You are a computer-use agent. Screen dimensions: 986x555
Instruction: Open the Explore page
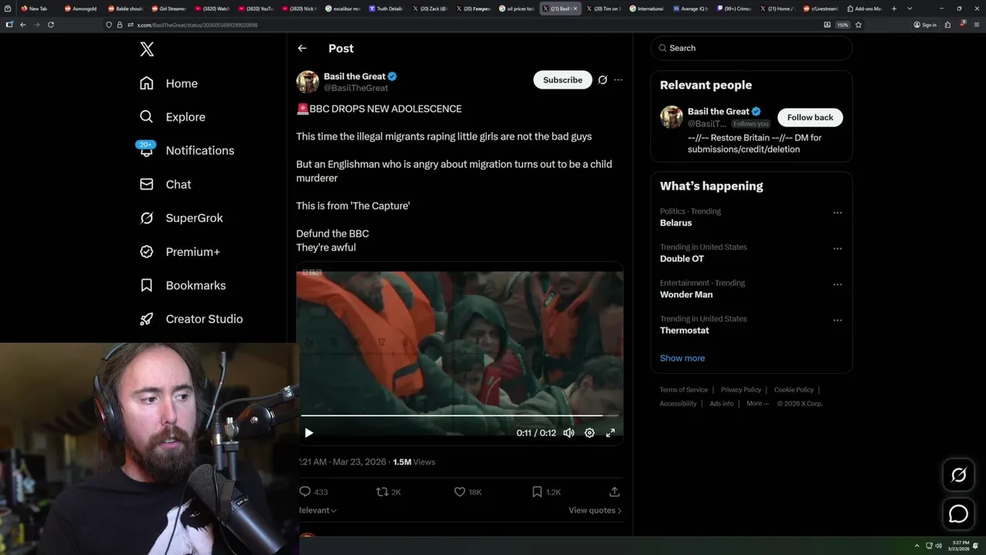[173, 117]
